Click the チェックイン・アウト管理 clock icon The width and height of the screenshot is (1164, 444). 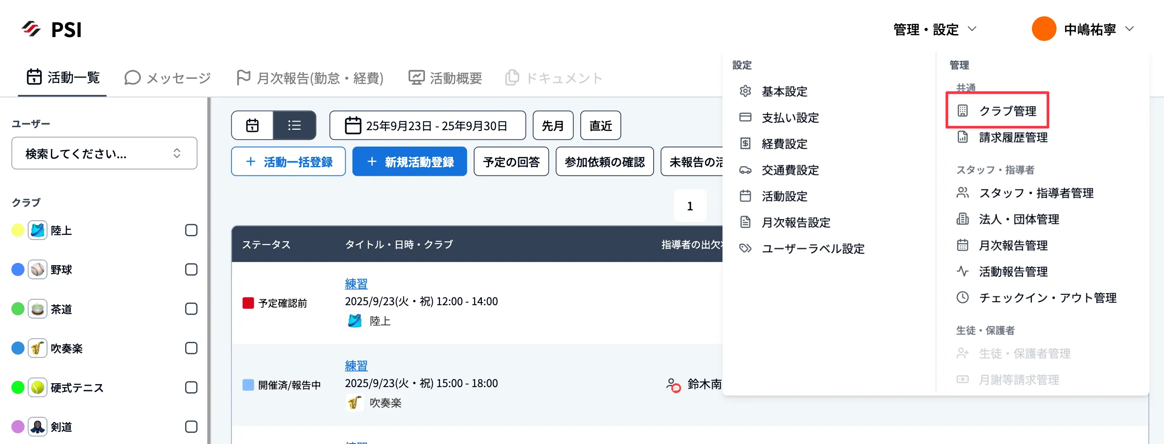[963, 298]
